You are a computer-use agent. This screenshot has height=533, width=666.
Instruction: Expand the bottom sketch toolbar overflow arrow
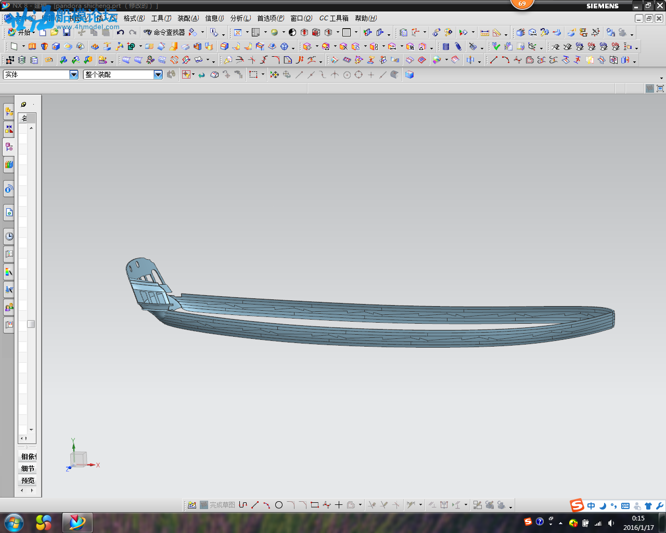coord(511,507)
